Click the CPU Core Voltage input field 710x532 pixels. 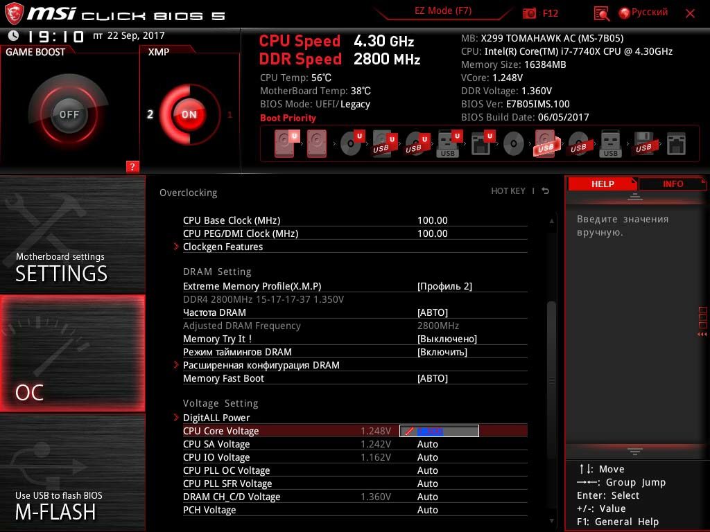[x=439, y=431]
